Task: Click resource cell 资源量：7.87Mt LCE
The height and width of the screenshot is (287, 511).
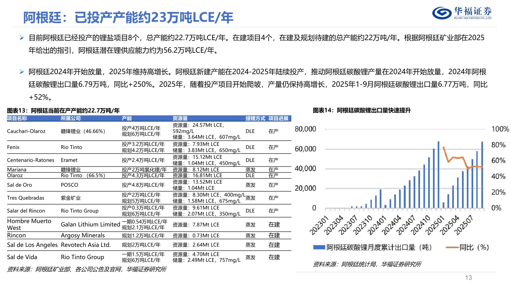Action: [x=196, y=225]
